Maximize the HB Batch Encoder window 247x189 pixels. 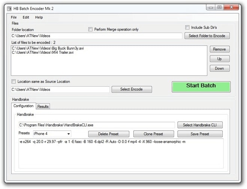point(219,7)
